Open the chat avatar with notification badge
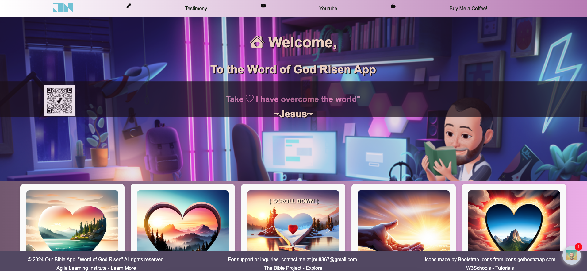 pos(572,255)
